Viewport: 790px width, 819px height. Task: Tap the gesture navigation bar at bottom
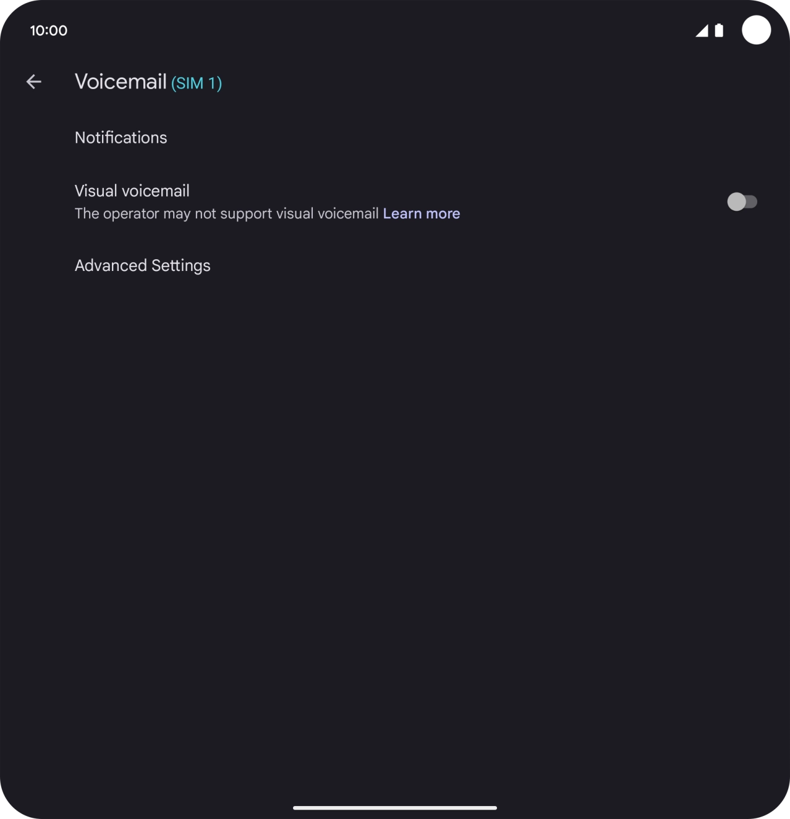pyautogui.click(x=394, y=807)
